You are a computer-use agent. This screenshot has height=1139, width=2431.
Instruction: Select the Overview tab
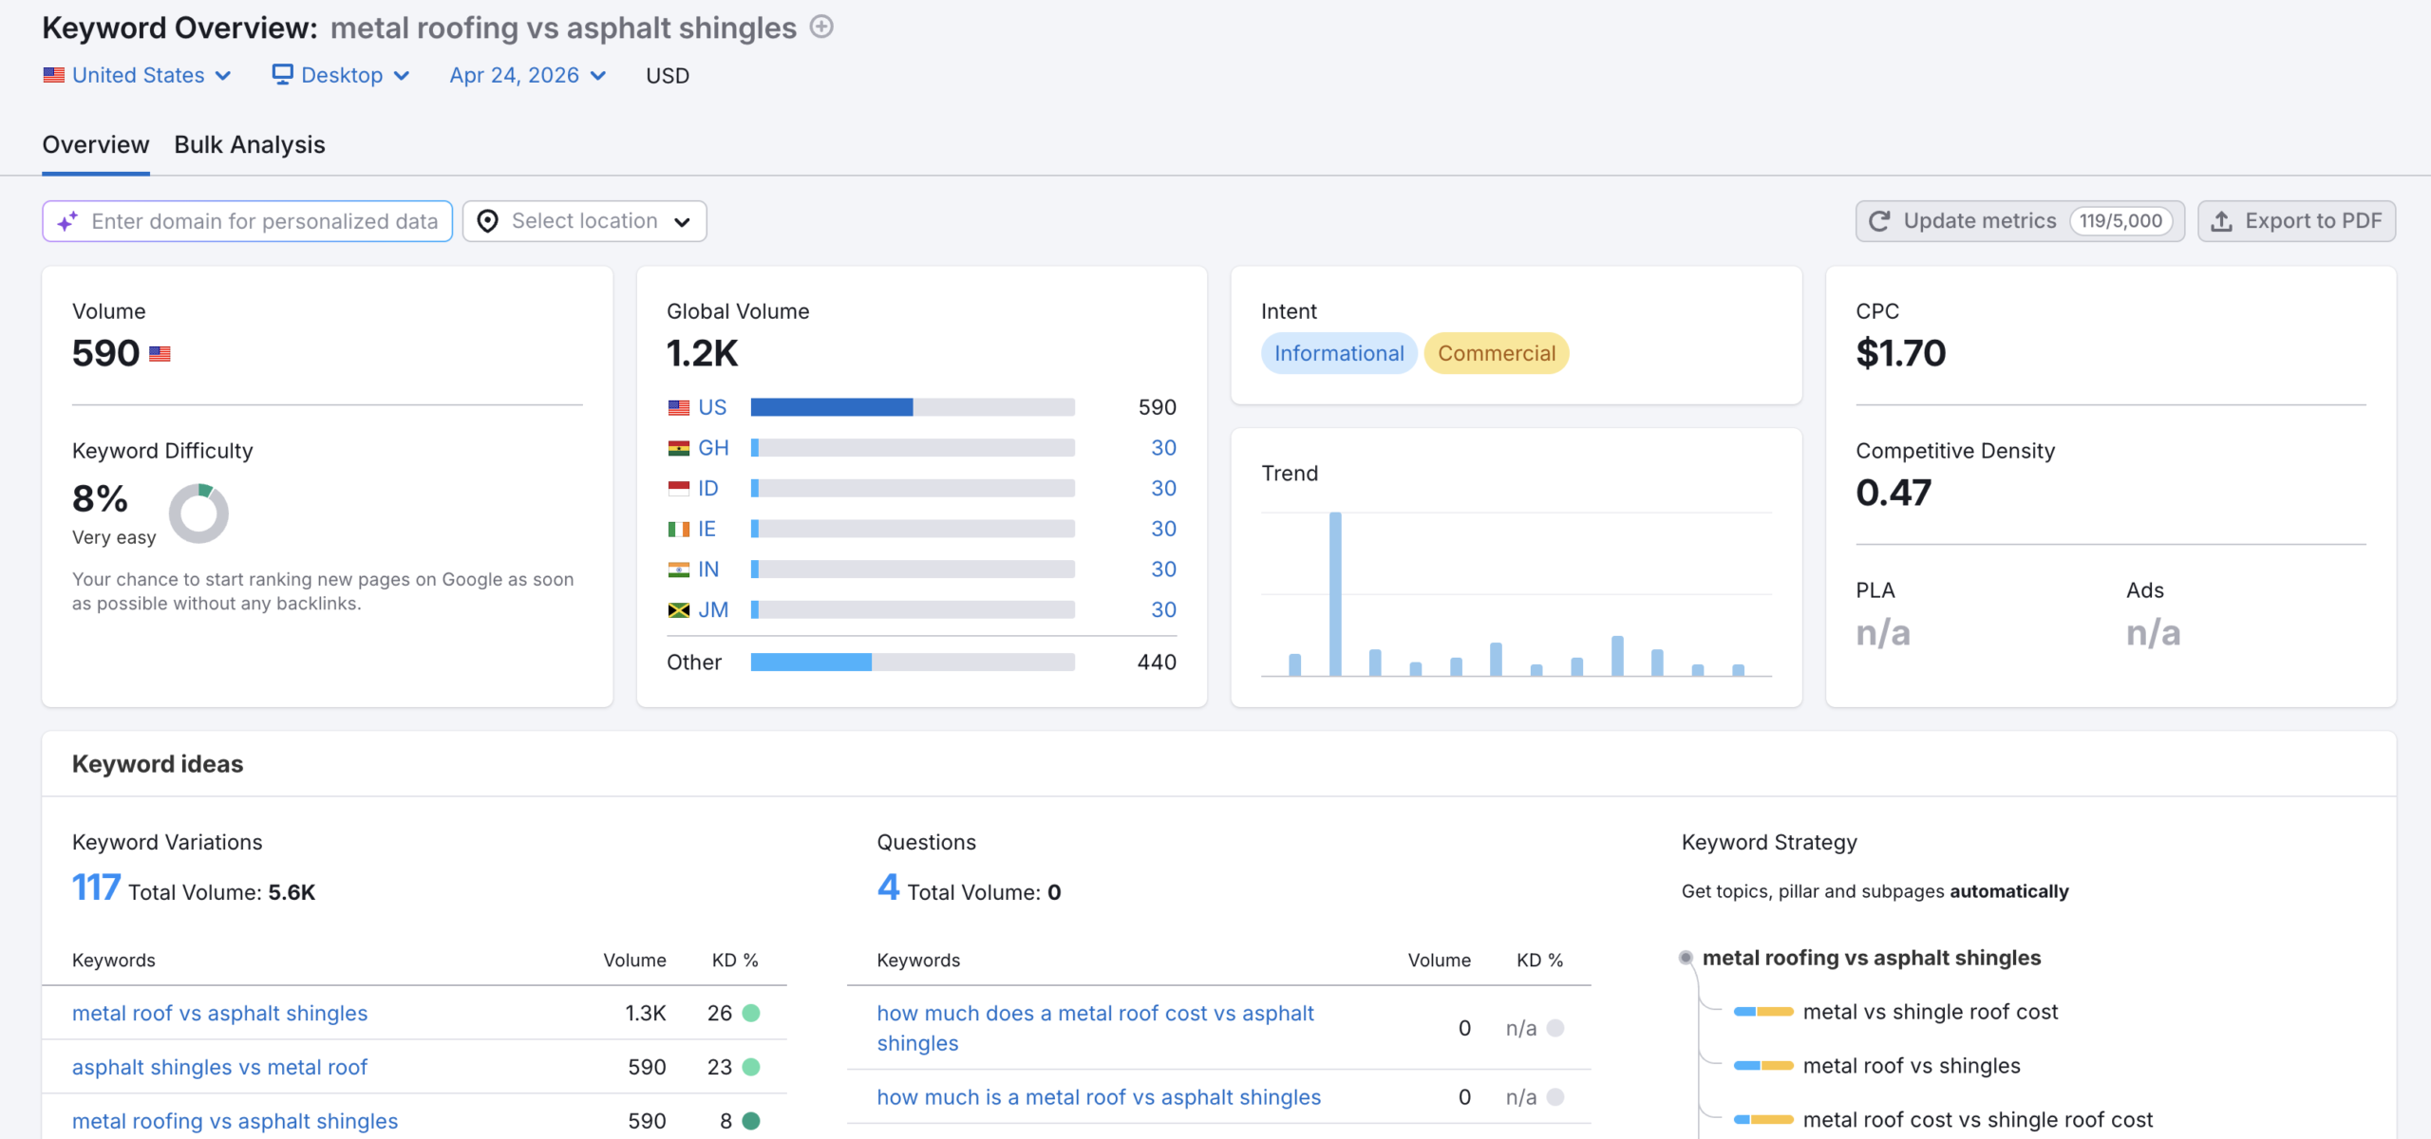coord(95,144)
